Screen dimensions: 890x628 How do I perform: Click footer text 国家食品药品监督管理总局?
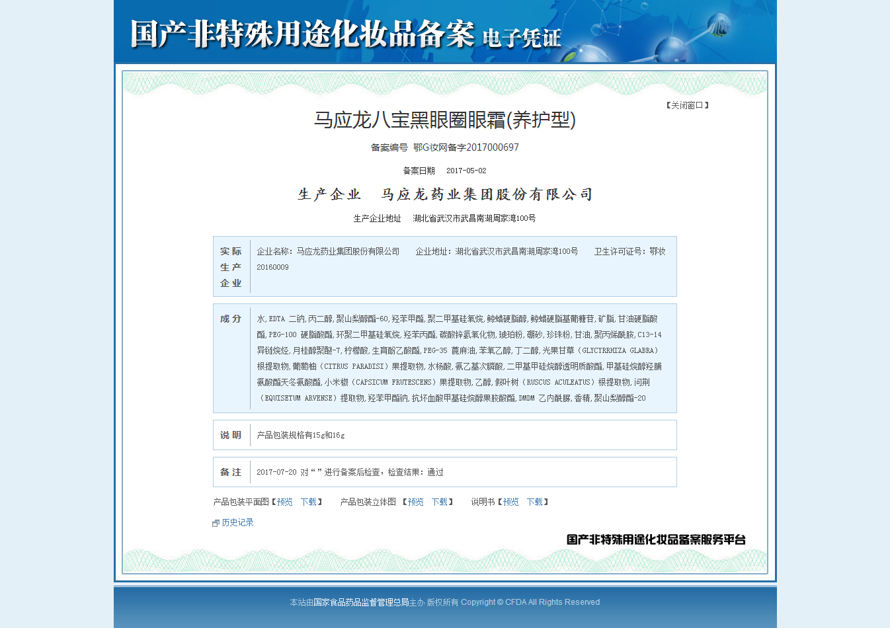point(361,602)
